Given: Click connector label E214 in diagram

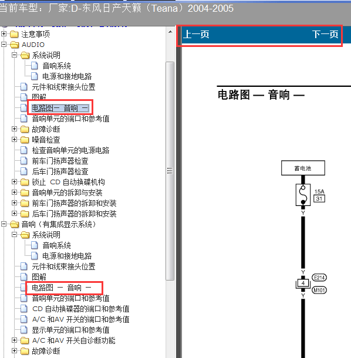Looking at the screenshot, I should pos(319,278).
